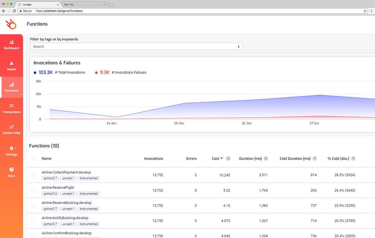Open the Airline-ReserveFlight function details
The height and width of the screenshot is (238, 375).
coord(58,188)
